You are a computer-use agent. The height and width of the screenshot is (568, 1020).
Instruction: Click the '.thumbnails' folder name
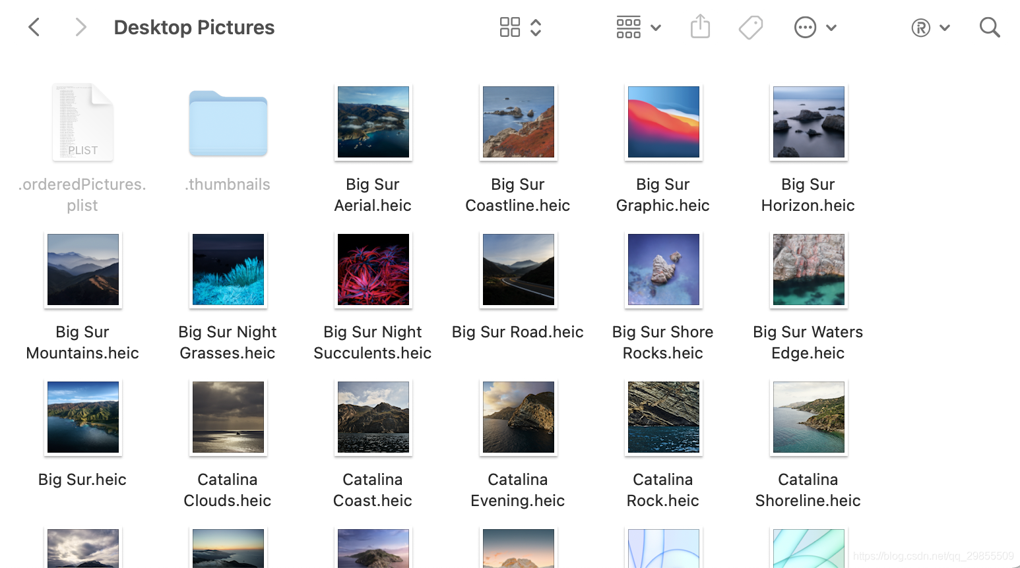click(x=228, y=185)
